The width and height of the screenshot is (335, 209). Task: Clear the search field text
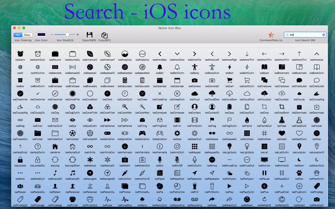pos(323,34)
